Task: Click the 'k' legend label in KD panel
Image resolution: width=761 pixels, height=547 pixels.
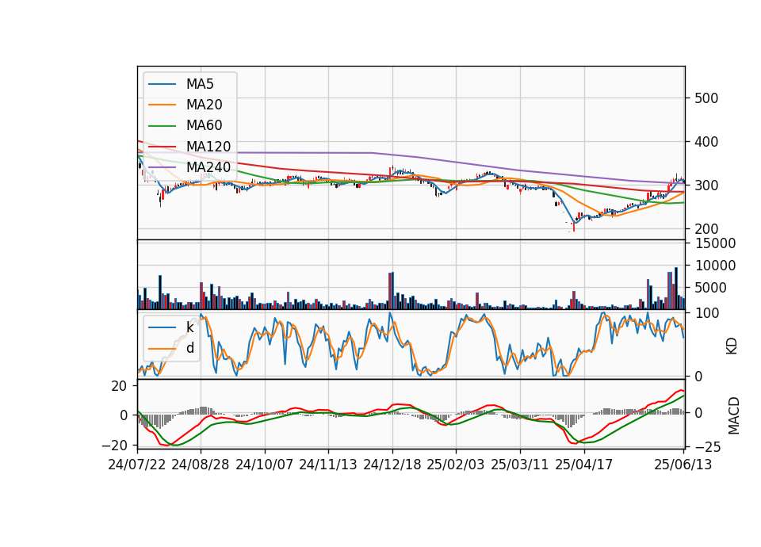Action: [189, 327]
